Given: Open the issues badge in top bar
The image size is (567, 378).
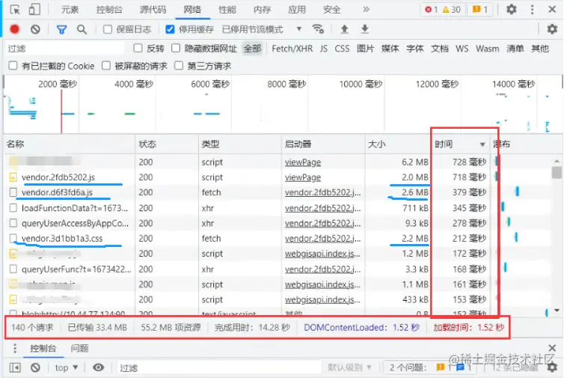Looking at the screenshot, I should click(x=479, y=10).
